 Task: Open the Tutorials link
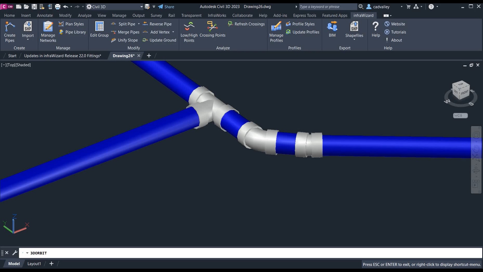398,32
